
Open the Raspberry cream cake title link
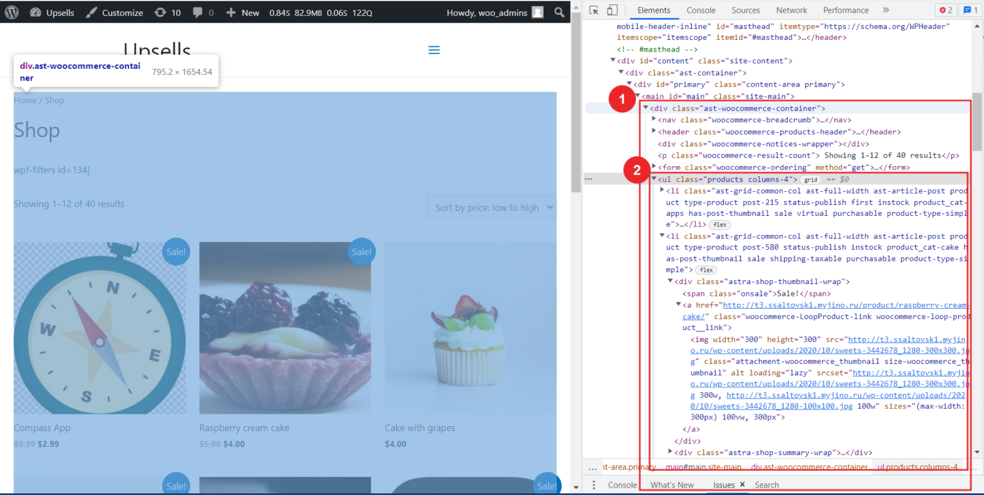(244, 428)
